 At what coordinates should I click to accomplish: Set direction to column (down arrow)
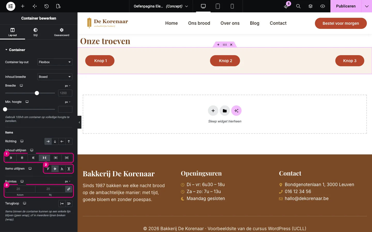(55, 141)
